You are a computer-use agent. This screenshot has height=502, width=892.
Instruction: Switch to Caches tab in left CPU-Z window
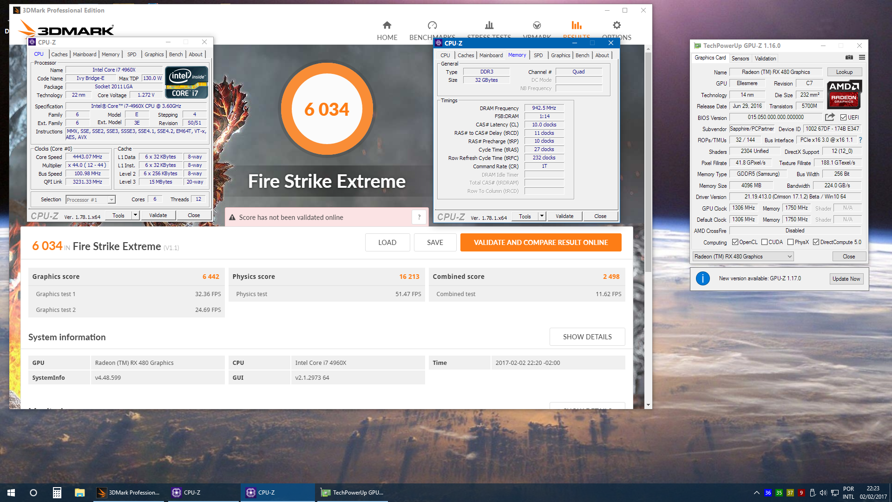(59, 54)
